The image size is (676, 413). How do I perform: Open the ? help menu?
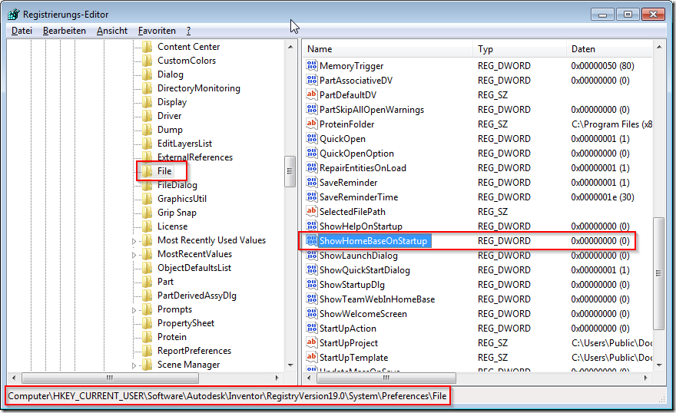(x=188, y=31)
